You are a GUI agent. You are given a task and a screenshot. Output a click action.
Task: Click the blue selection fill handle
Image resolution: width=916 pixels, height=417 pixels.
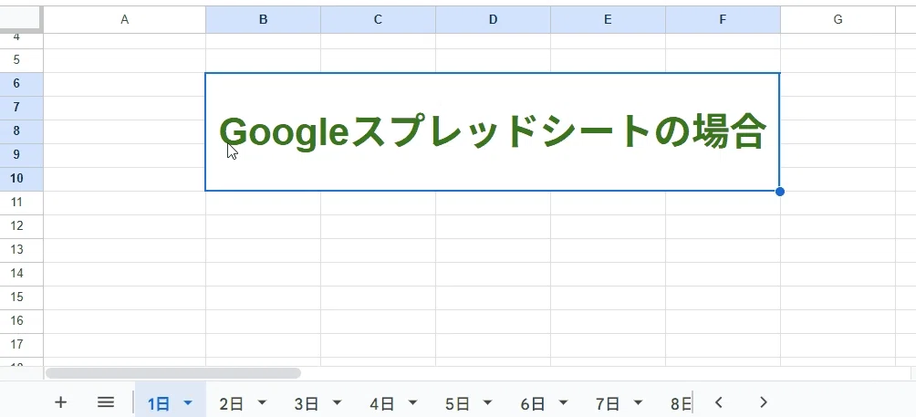[780, 192]
